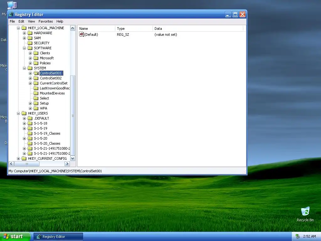
Task: Expand the S-1-5-18 key
Action: click(x=24, y=123)
